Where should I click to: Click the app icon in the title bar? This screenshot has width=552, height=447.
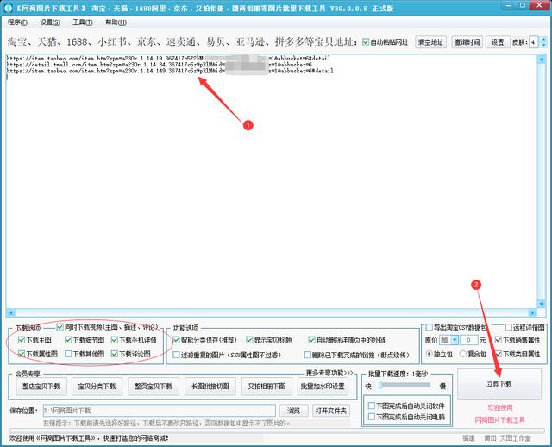tap(7, 8)
